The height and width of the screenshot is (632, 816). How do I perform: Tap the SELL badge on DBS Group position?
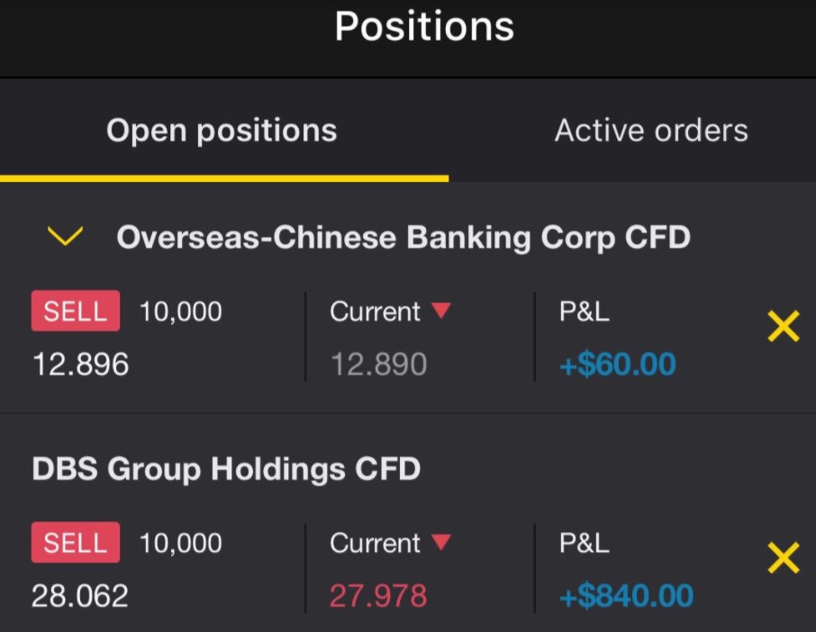tap(76, 543)
